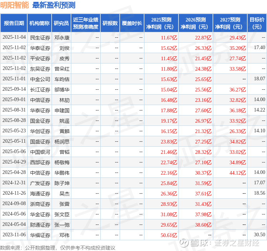Click the 明阳智能 title text
Viewport: 267px width, 251px height.
[15, 5]
